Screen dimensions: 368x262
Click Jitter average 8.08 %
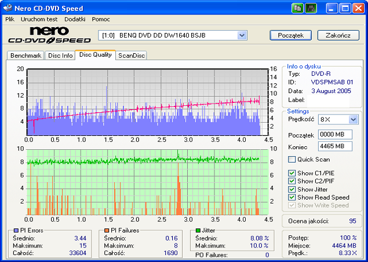tap(260, 238)
